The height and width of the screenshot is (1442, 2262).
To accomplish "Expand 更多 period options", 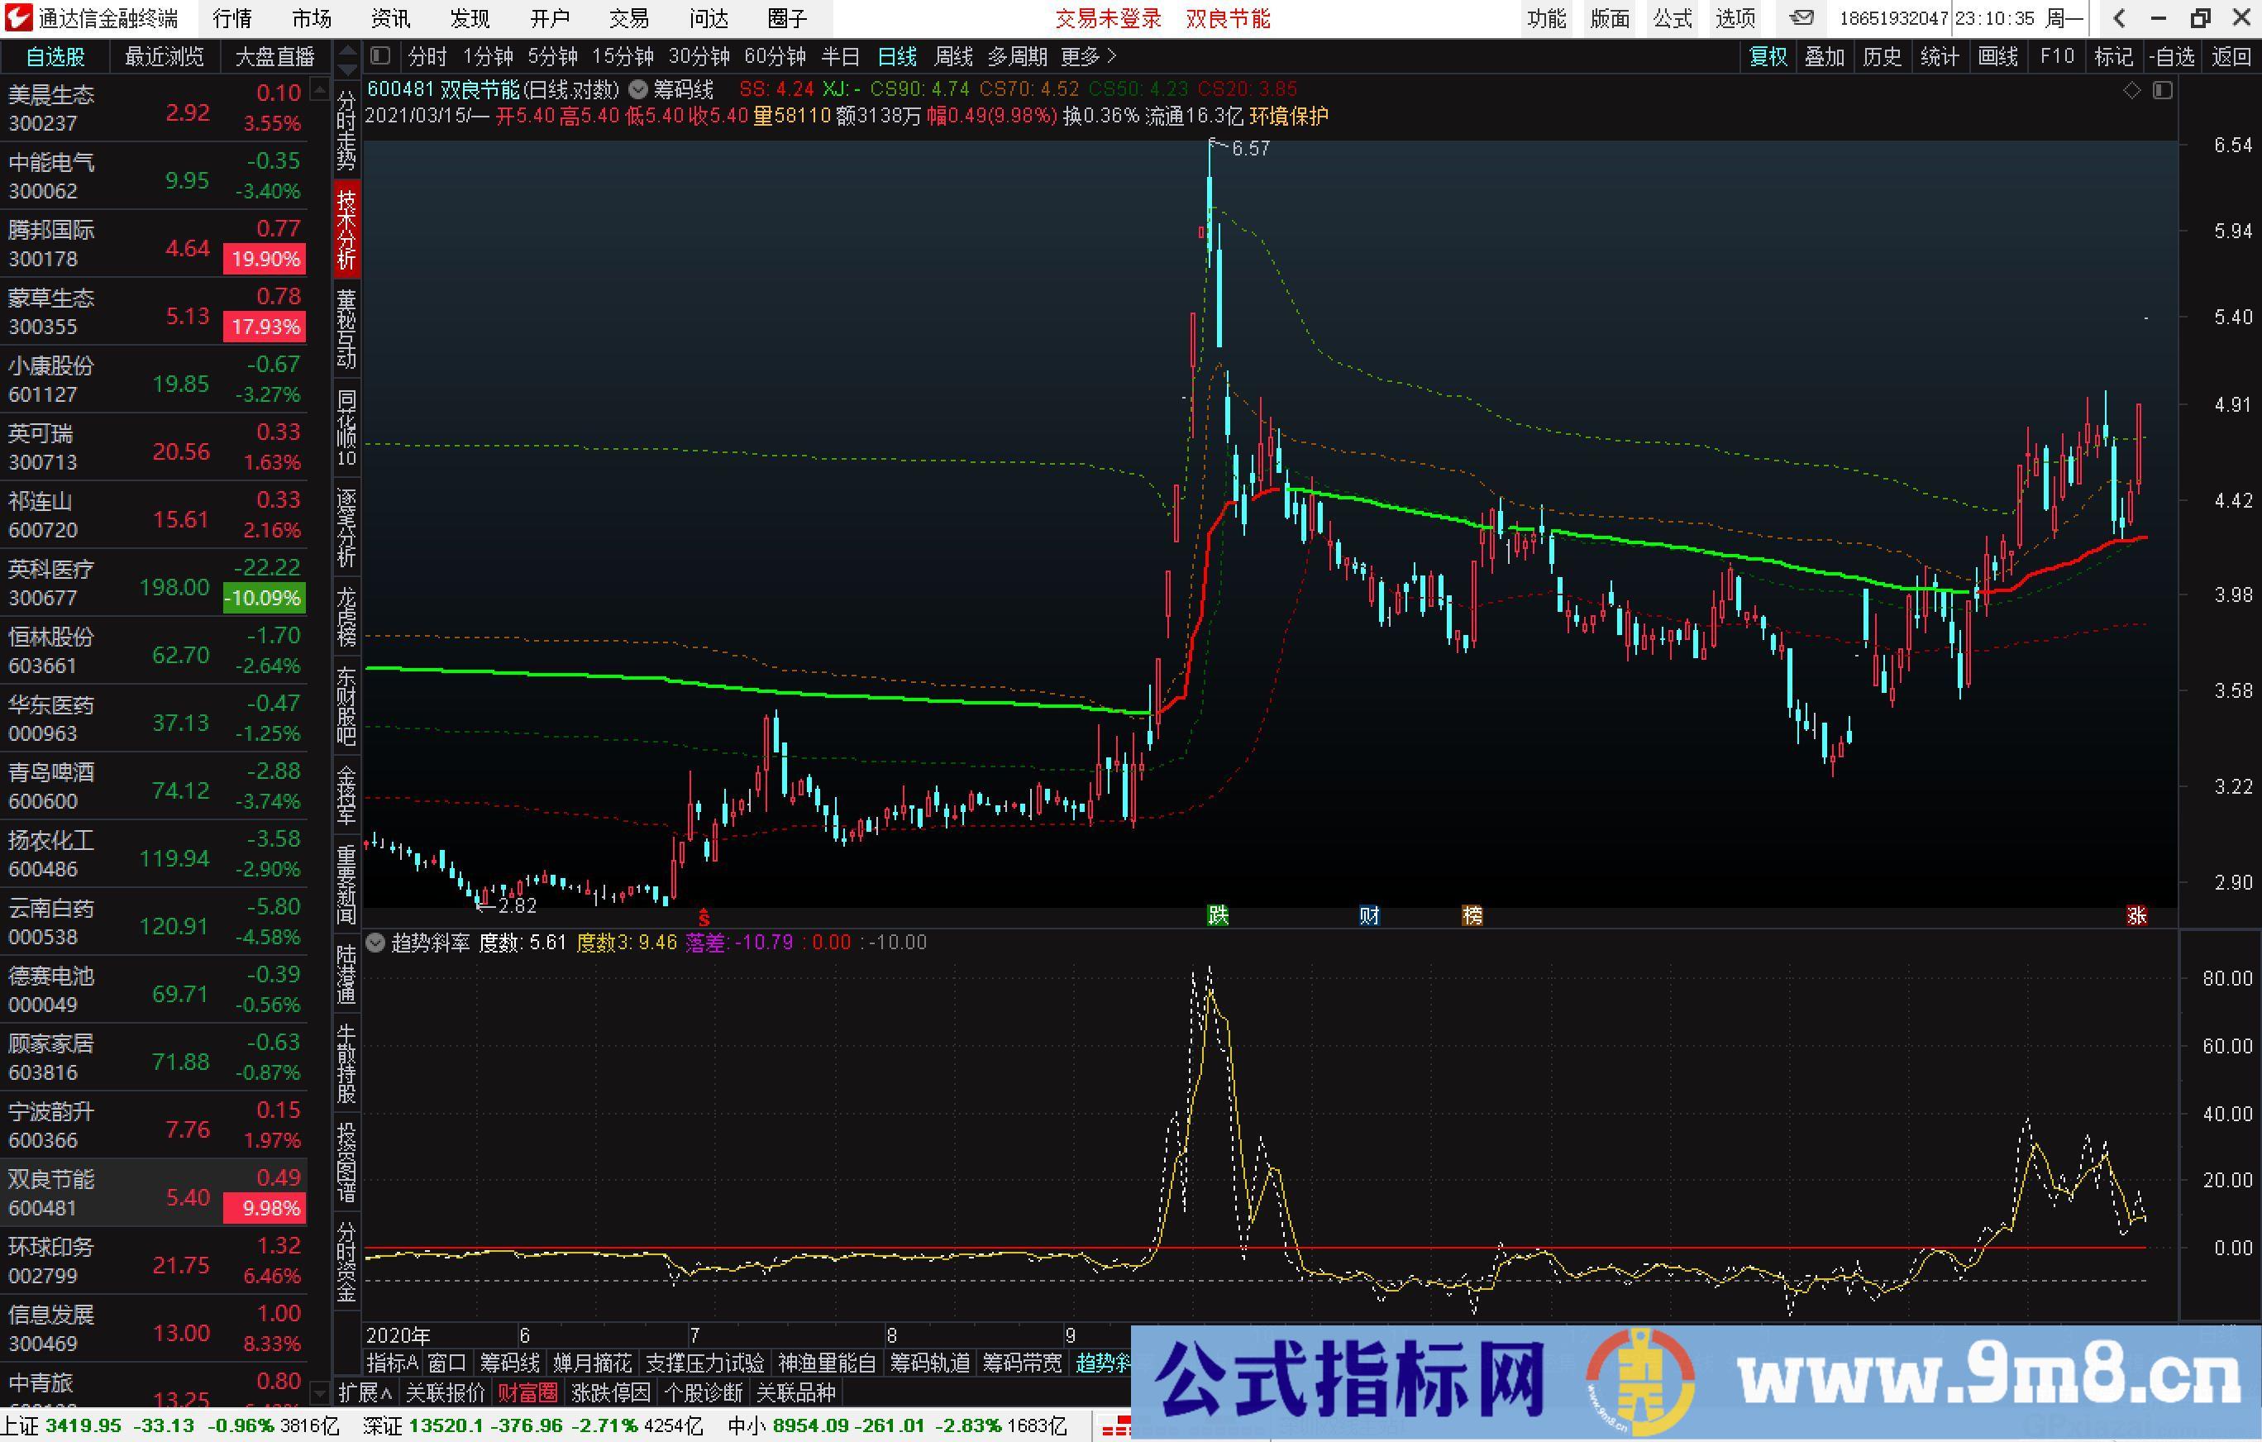I will [x=1088, y=56].
